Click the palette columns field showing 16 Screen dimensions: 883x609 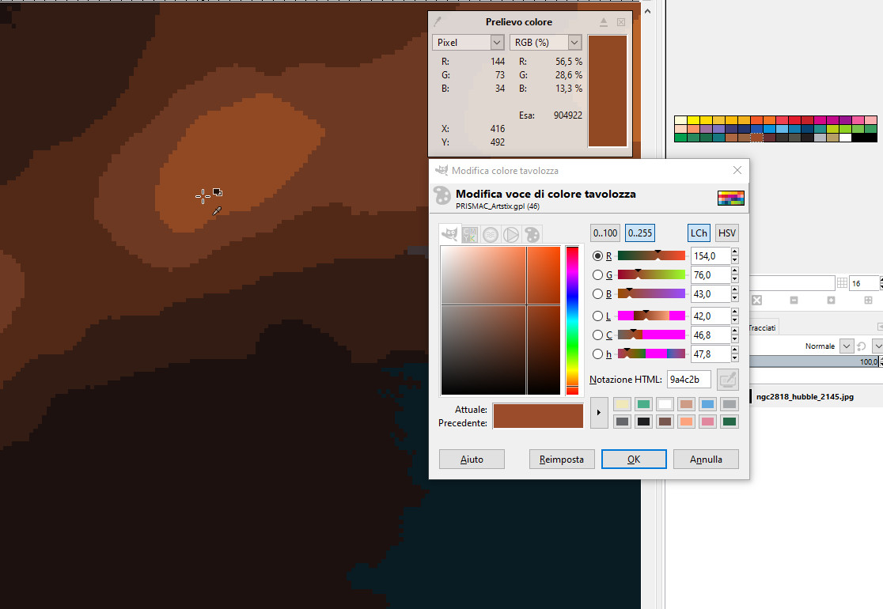click(x=865, y=283)
